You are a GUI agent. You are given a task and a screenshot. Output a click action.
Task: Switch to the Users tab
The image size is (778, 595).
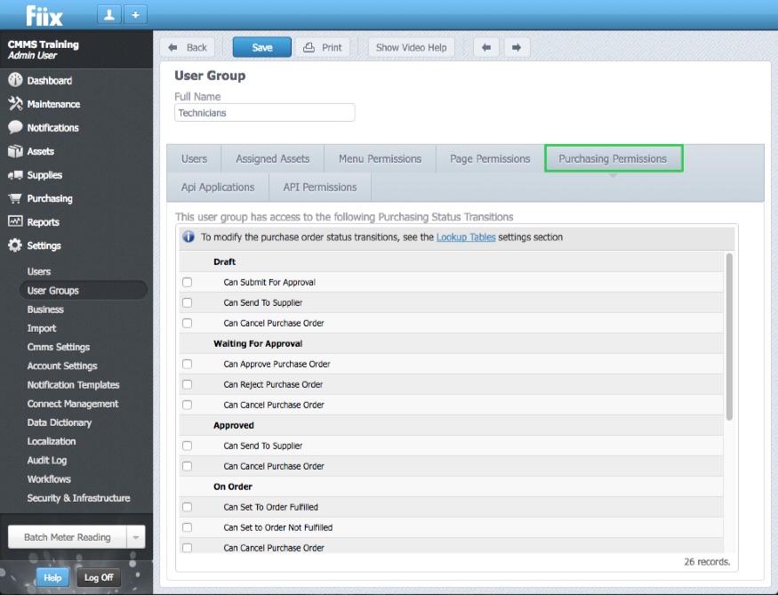pos(194,159)
